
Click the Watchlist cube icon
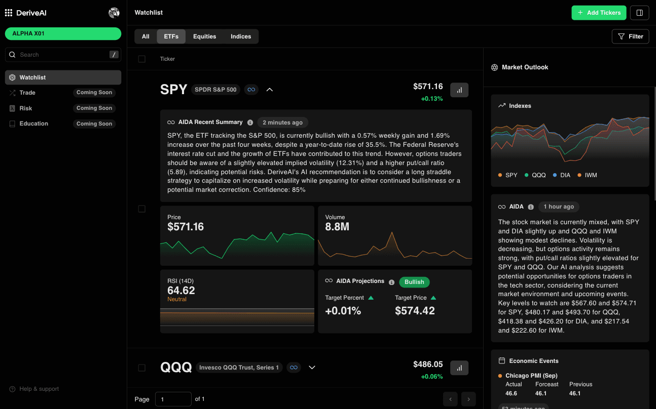(13, 77)
